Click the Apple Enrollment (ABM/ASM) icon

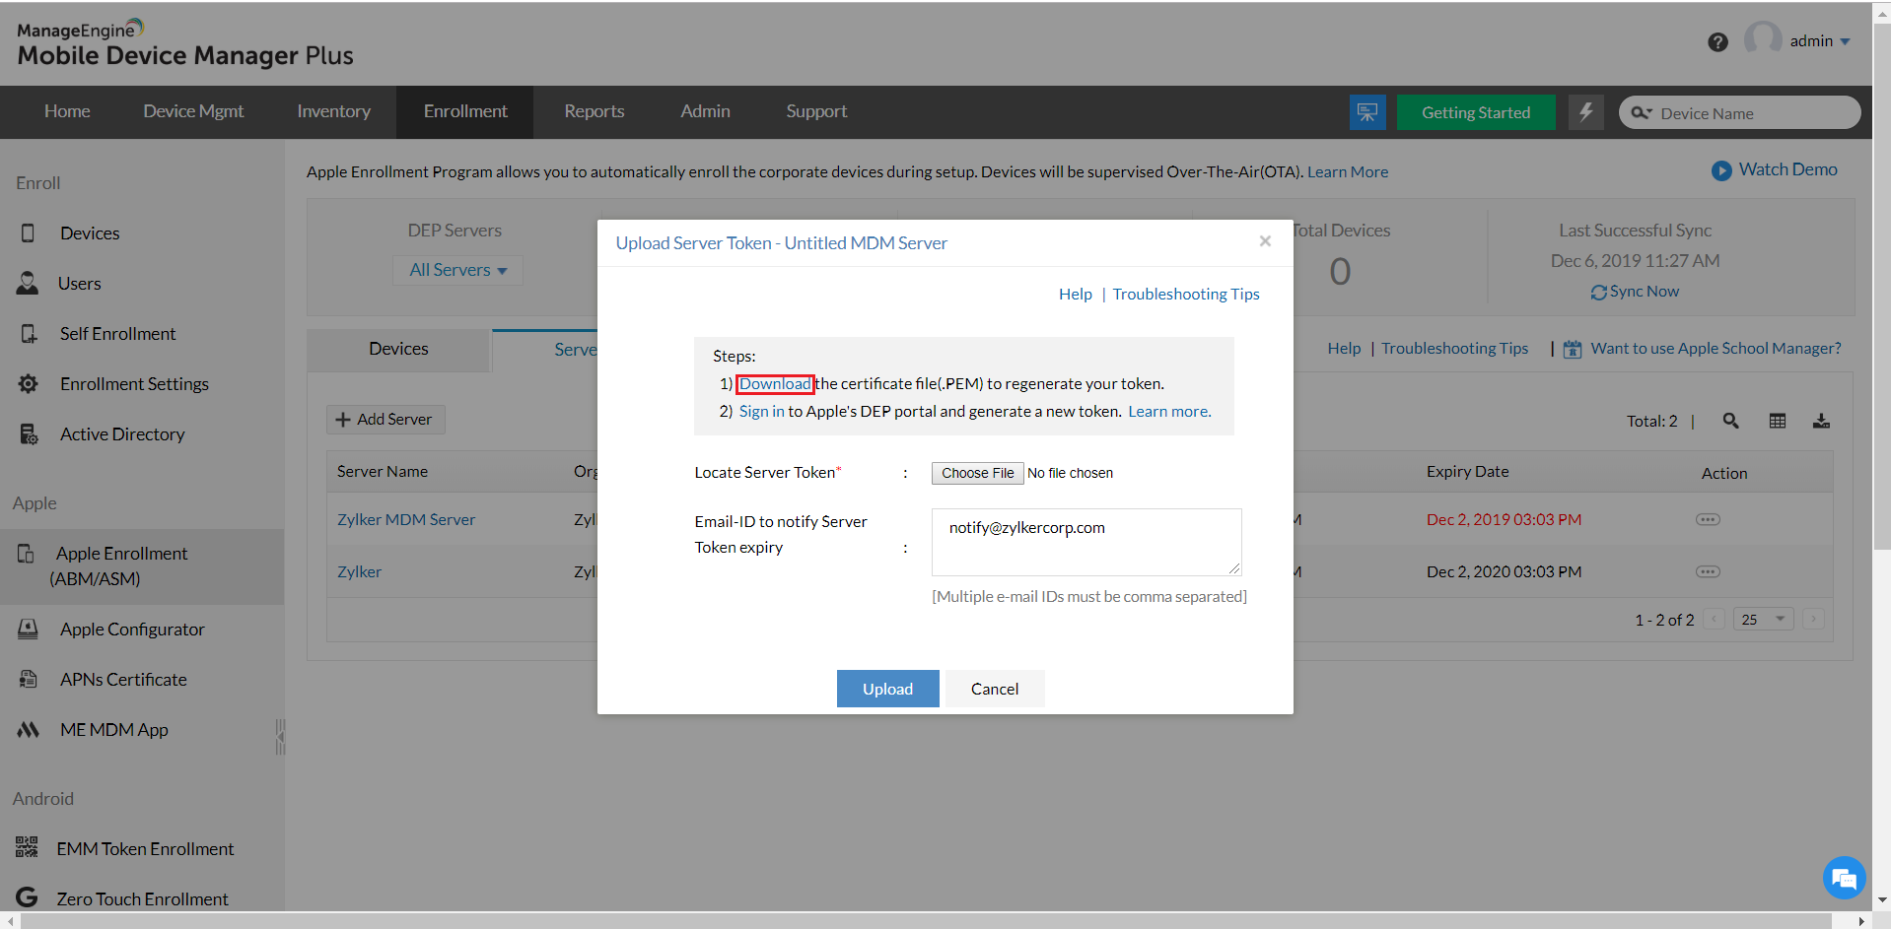26,554
